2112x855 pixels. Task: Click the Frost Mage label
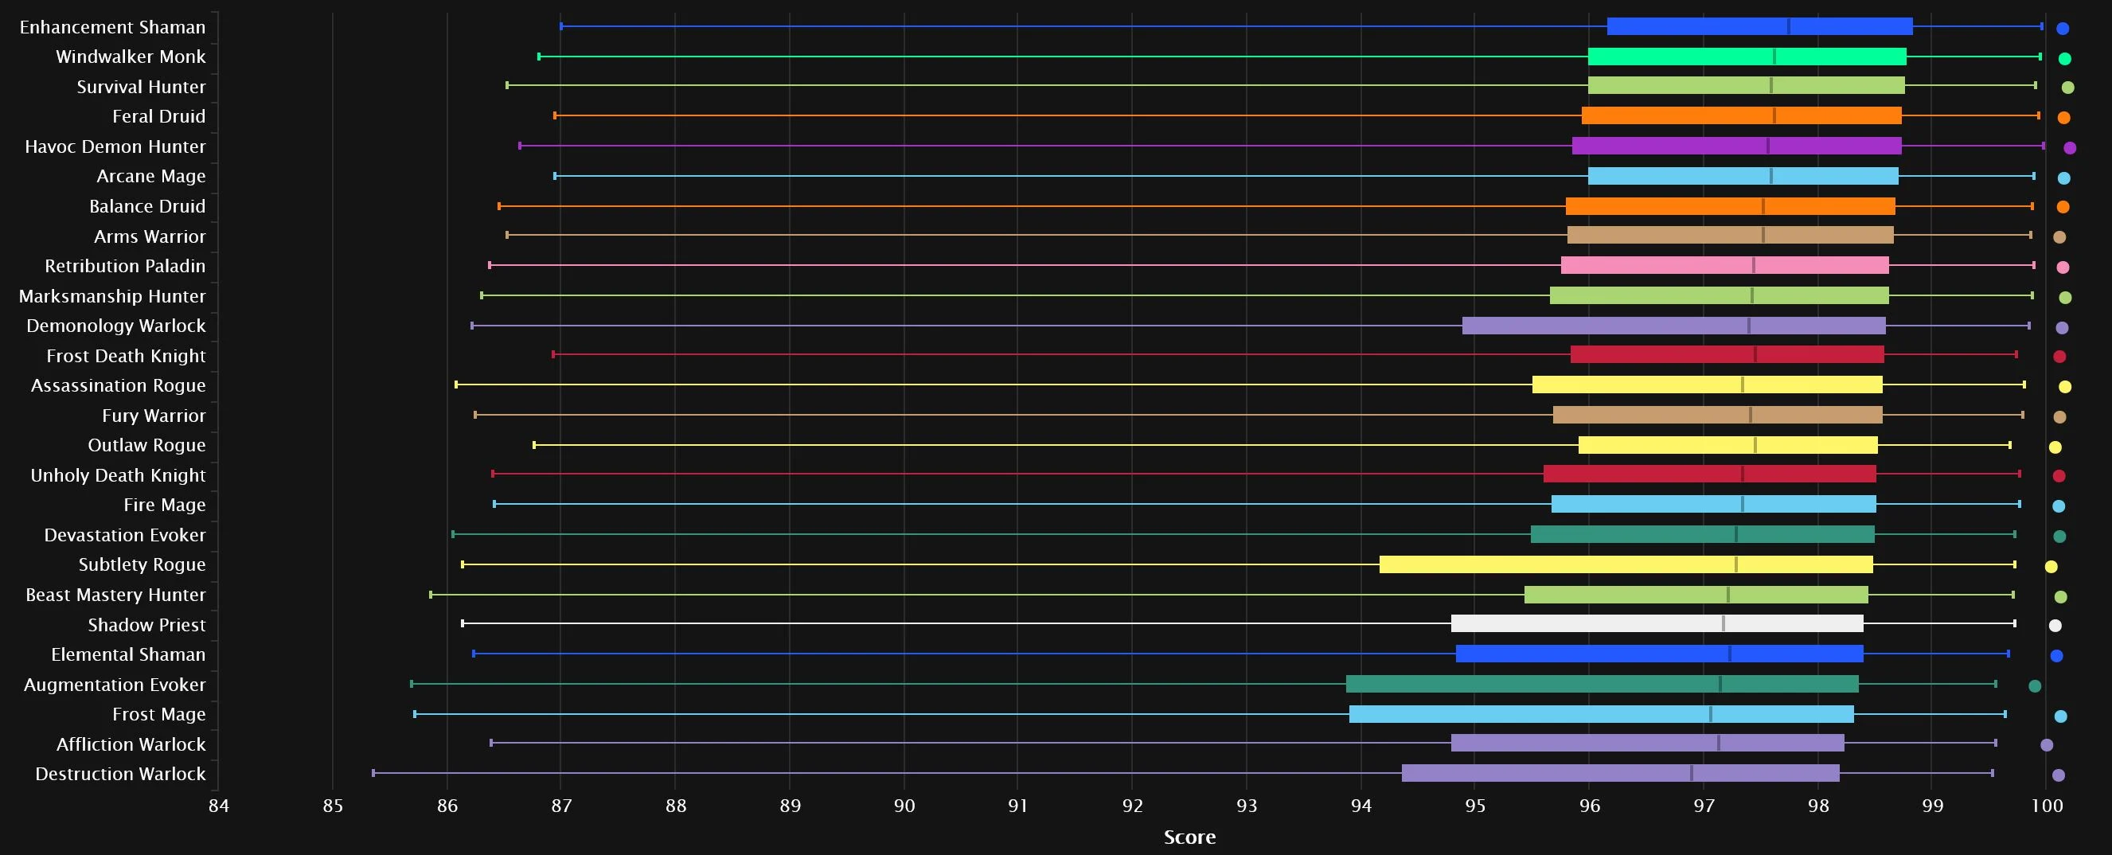(x=159, y=714)
